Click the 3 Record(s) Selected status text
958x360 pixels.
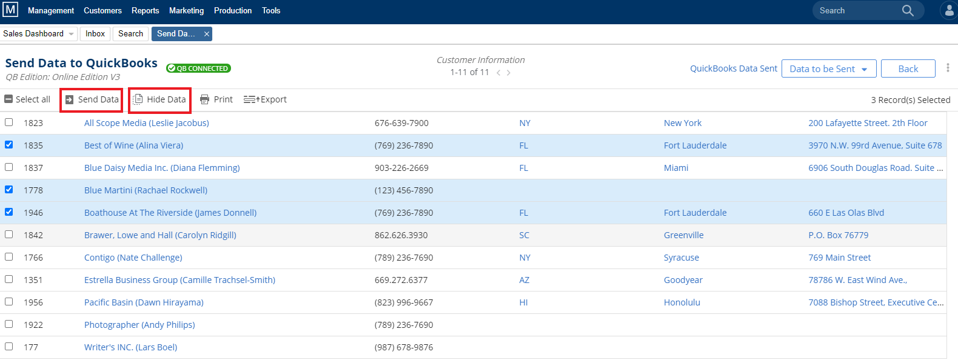[x=911, y=100]
